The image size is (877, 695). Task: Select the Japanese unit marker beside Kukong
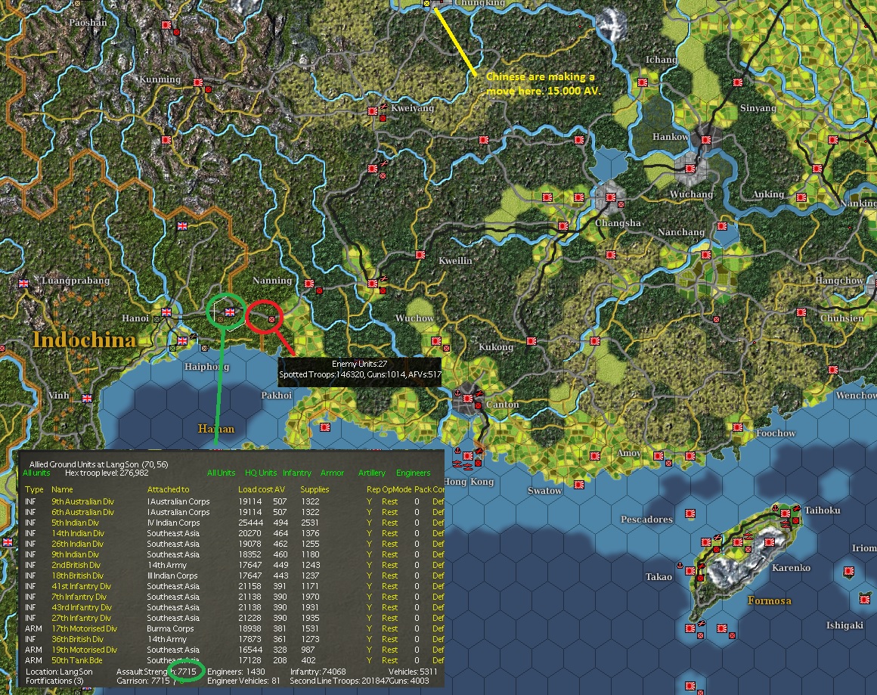(531, 341)
